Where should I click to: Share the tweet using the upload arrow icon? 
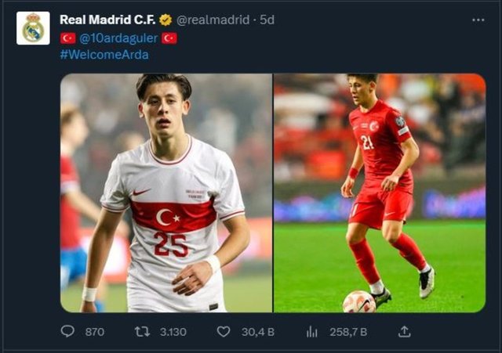click(405, 331)
